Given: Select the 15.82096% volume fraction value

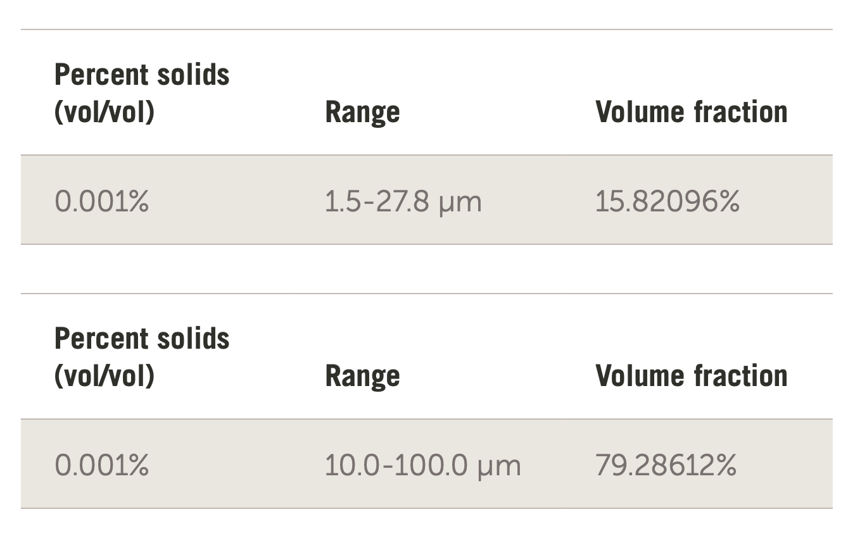Looking at the screenshot, I should [x=667, y=202].
